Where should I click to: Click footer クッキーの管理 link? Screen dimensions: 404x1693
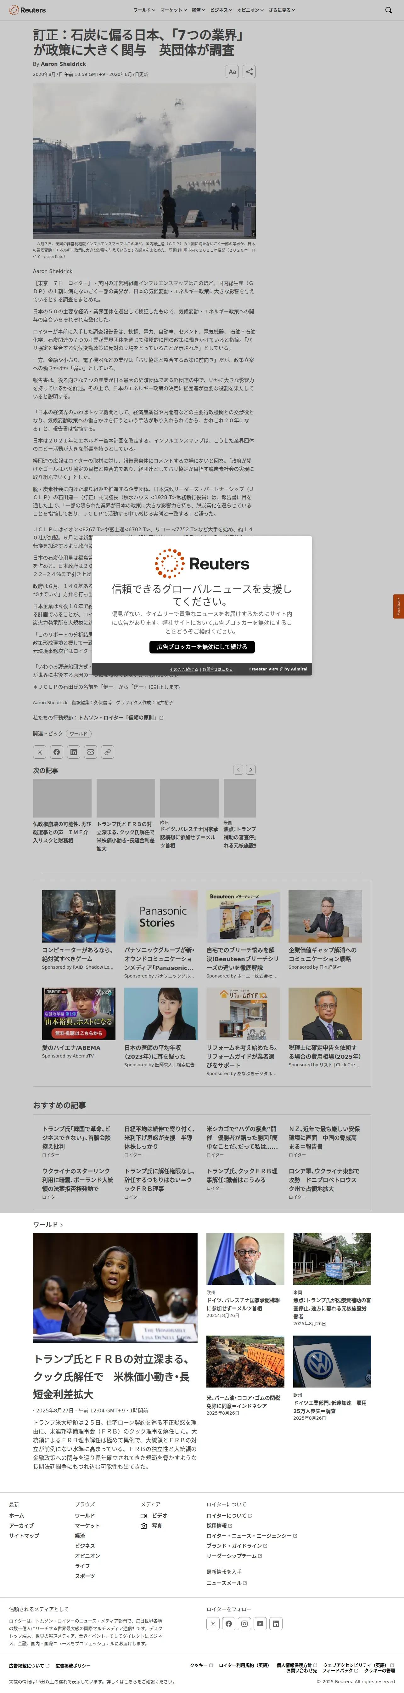click(380, 1670)
